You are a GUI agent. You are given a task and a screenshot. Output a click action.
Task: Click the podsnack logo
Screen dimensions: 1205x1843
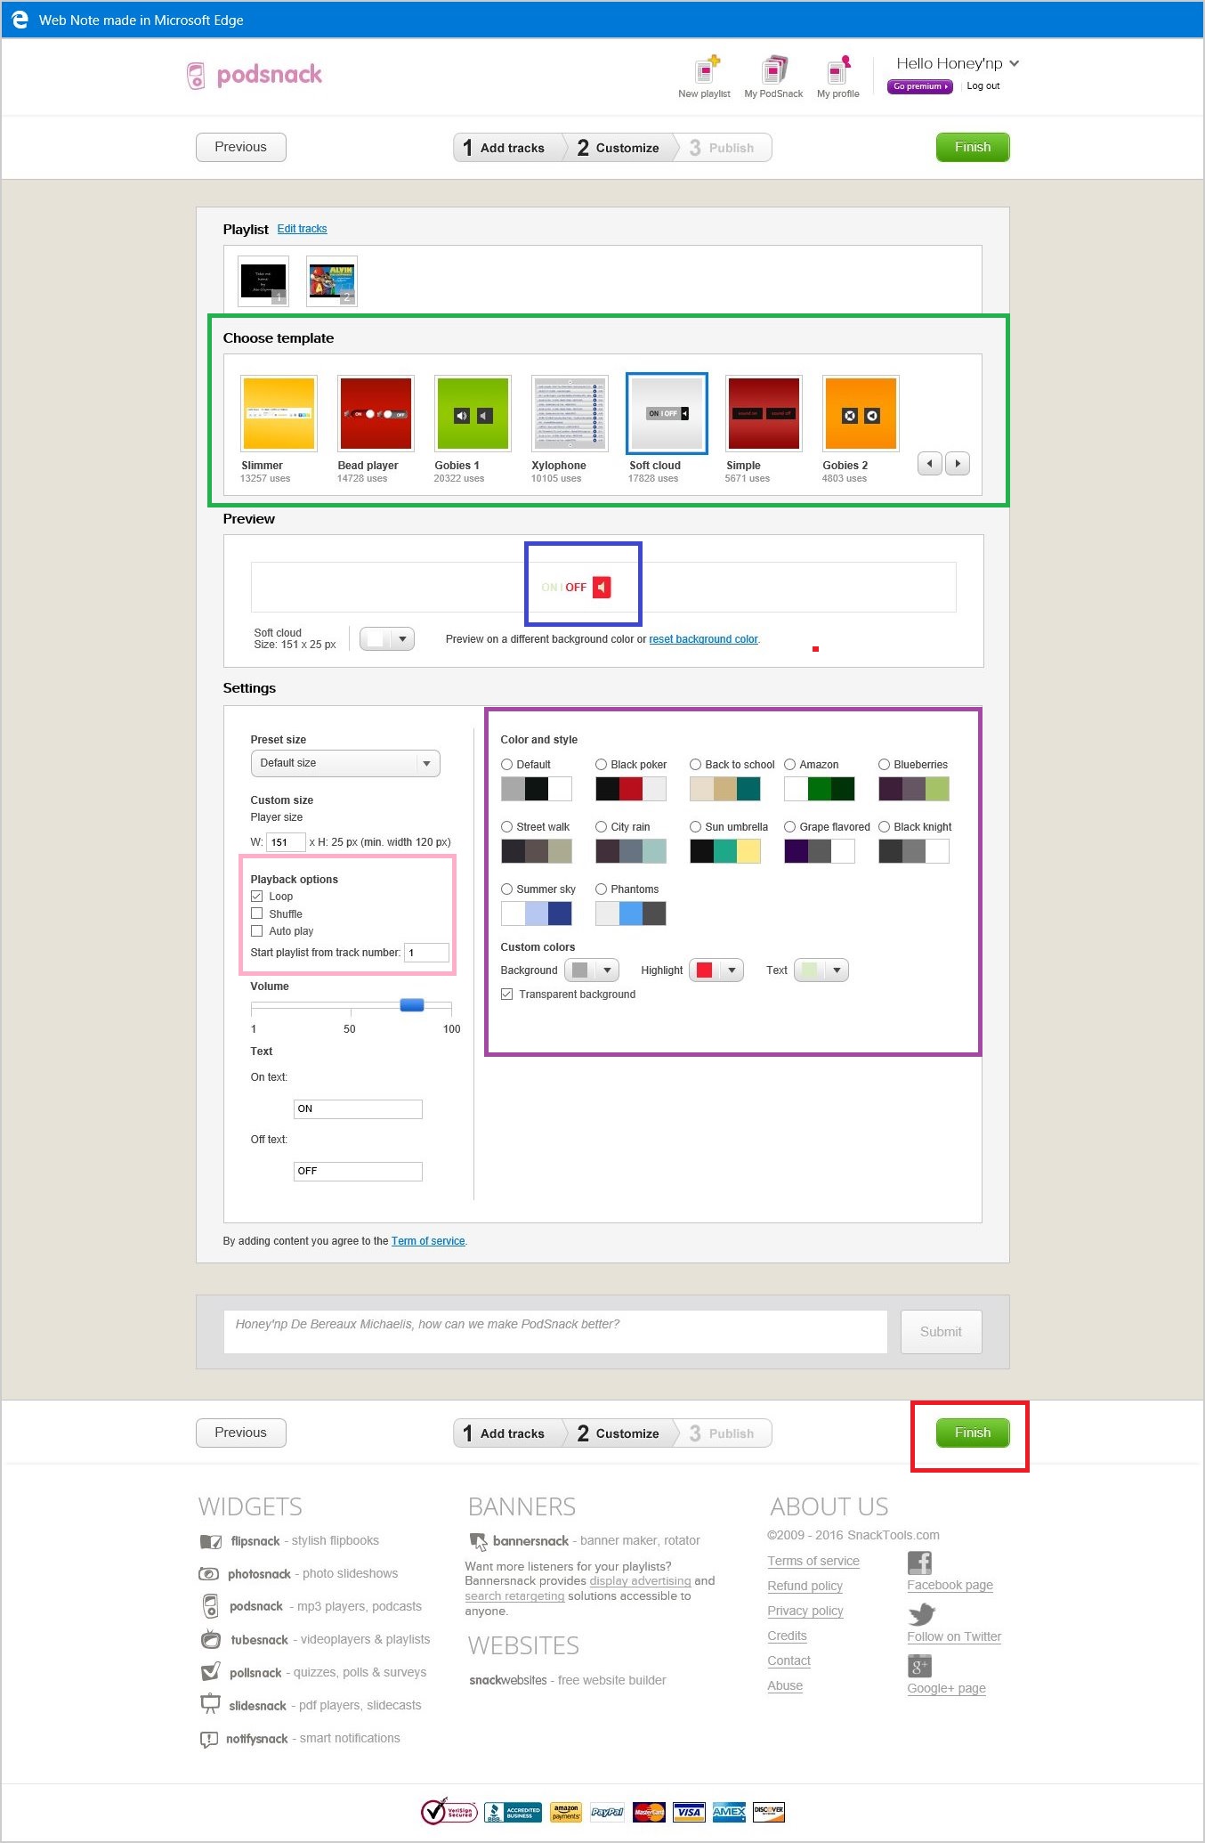255,75
